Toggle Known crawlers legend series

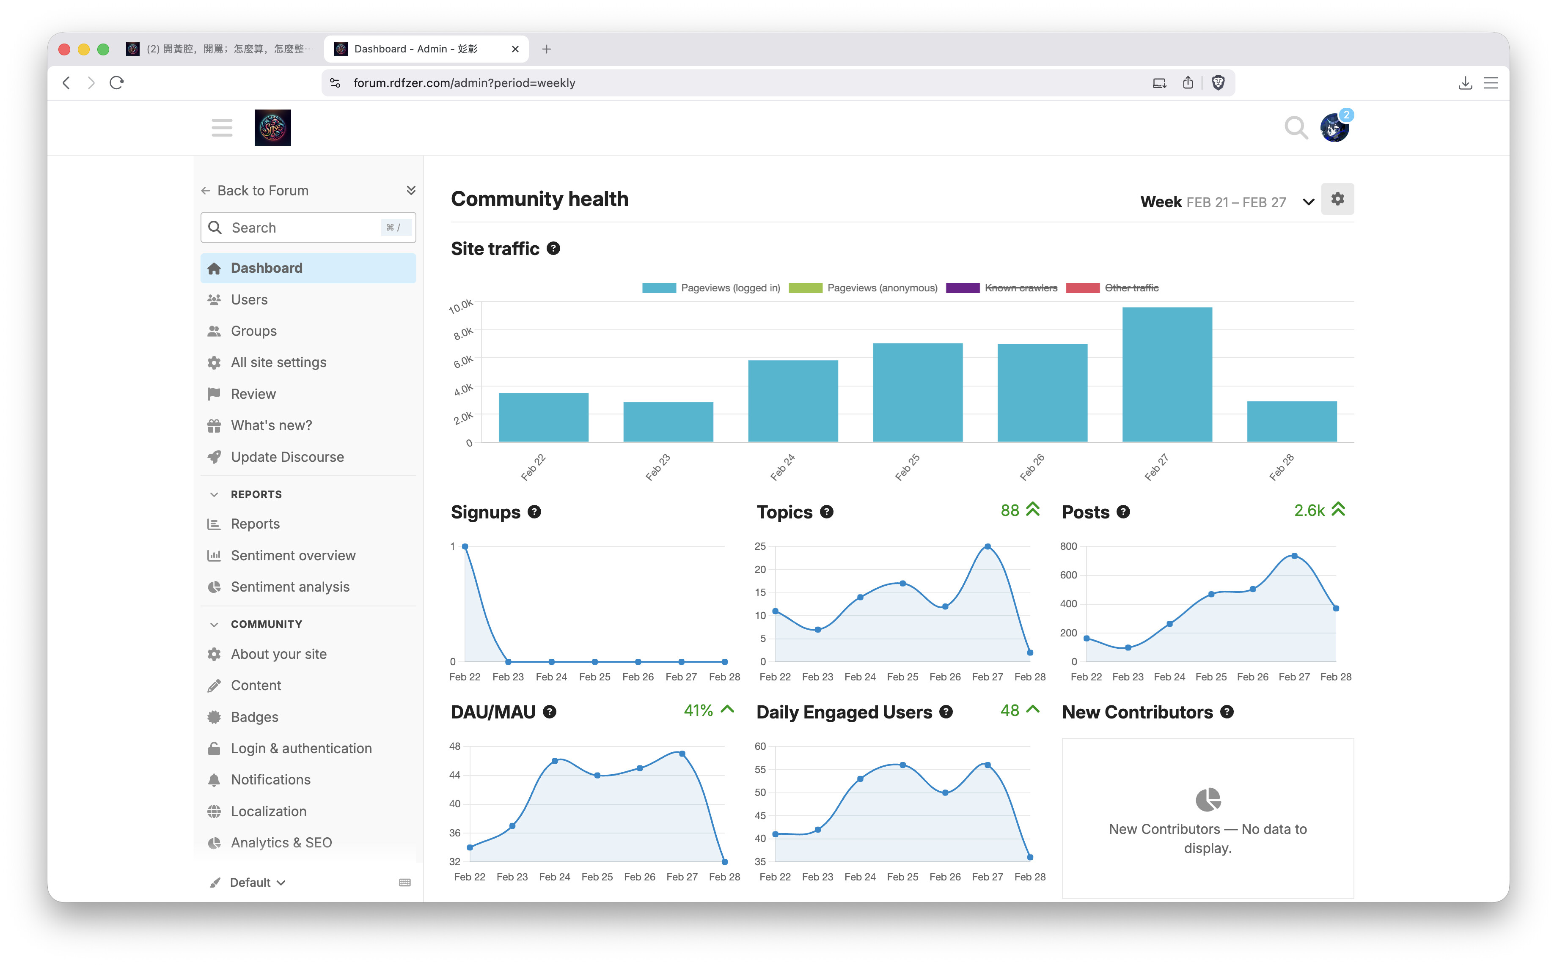click(x=1020, y=288)
